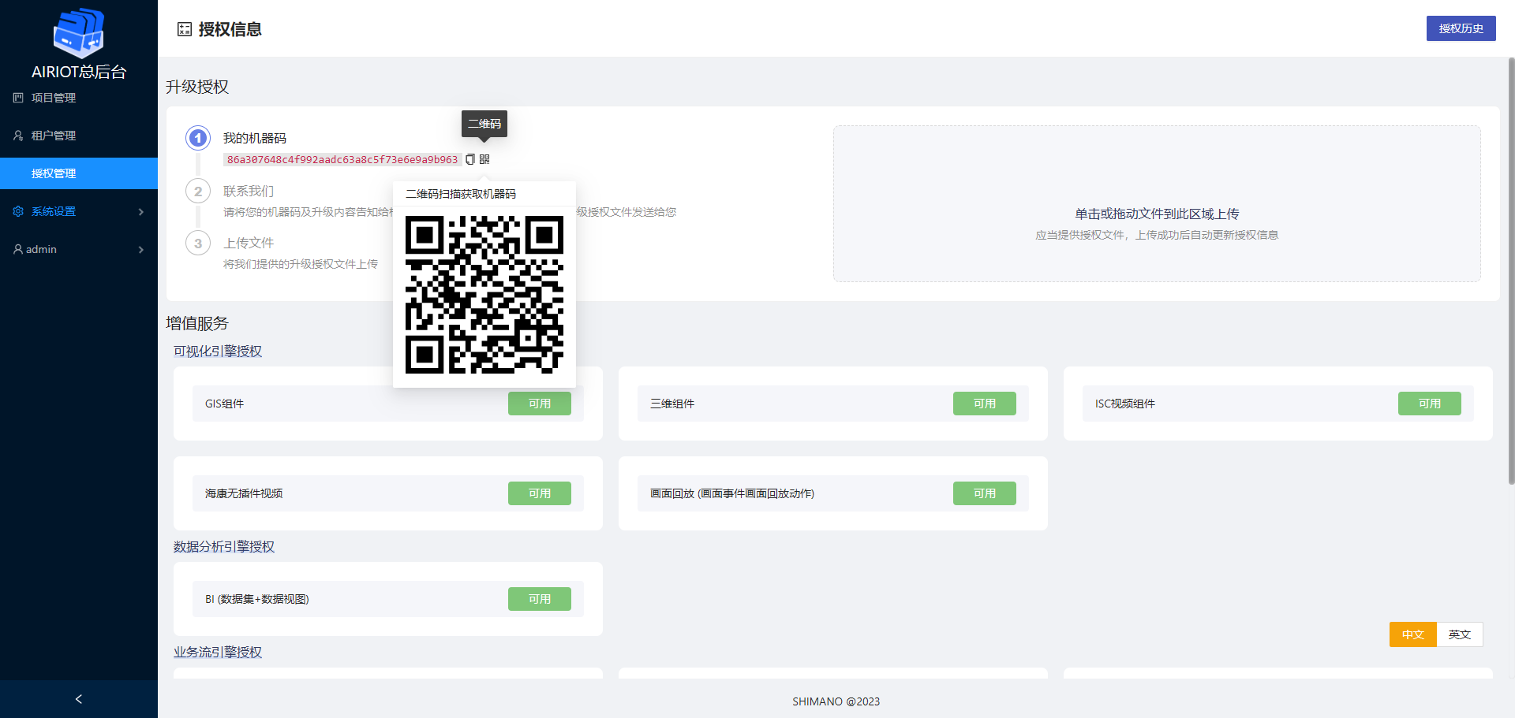Viewport: 1515px width, 718px height.
Task: Click the 数据分析引擎授权 section heading
Action: [x=224, y=547]
